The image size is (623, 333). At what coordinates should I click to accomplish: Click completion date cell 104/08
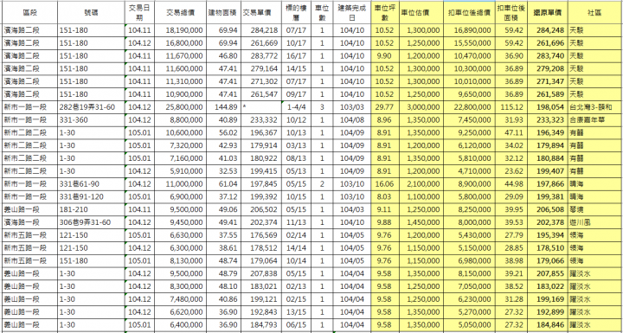tap(351, 120)
